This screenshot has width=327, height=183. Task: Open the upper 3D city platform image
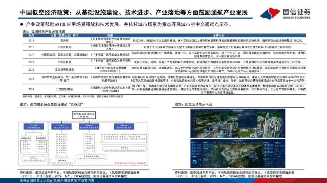click(x=238, y=123)
